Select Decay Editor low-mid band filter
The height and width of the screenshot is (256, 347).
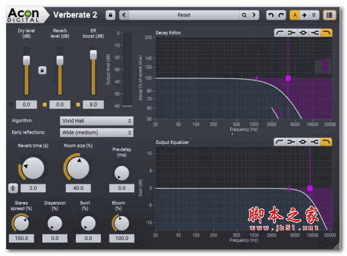coord(291,33)
